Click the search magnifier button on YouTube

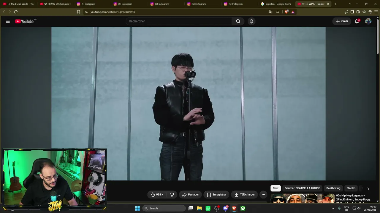pyautogui.click(x=238, y=21)
